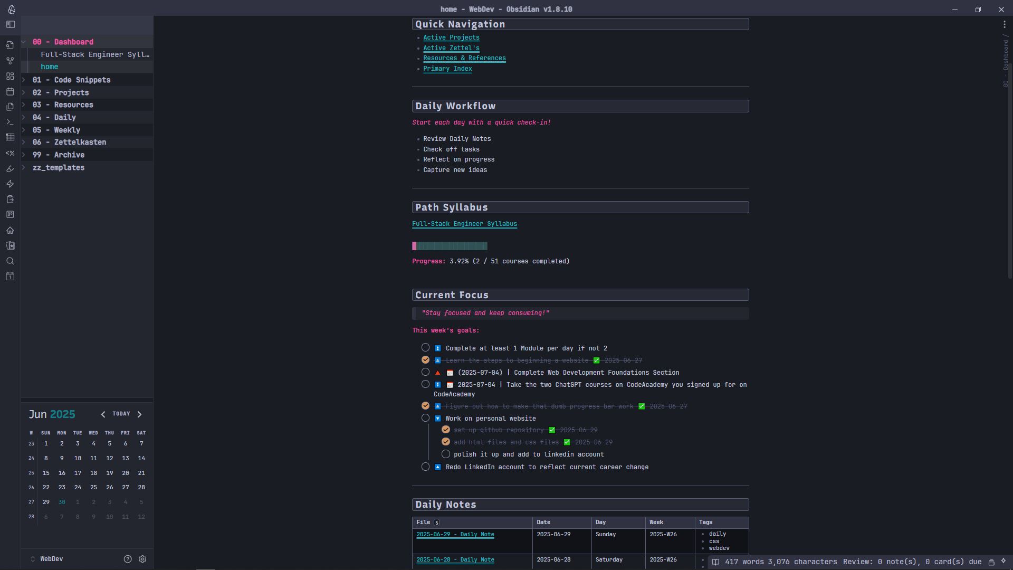
Task: Check 'Complete Web Development Foundations Section' task
Action: coord(425,372)
